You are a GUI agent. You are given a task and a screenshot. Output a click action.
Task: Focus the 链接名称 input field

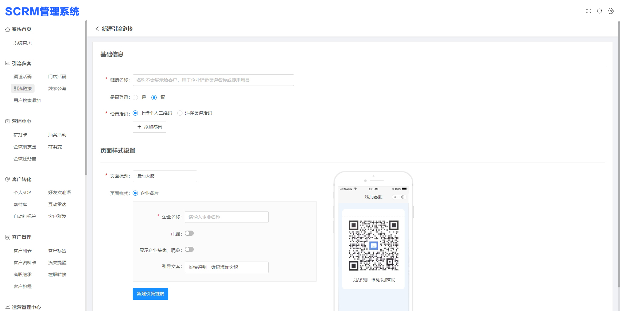(213, 80)
